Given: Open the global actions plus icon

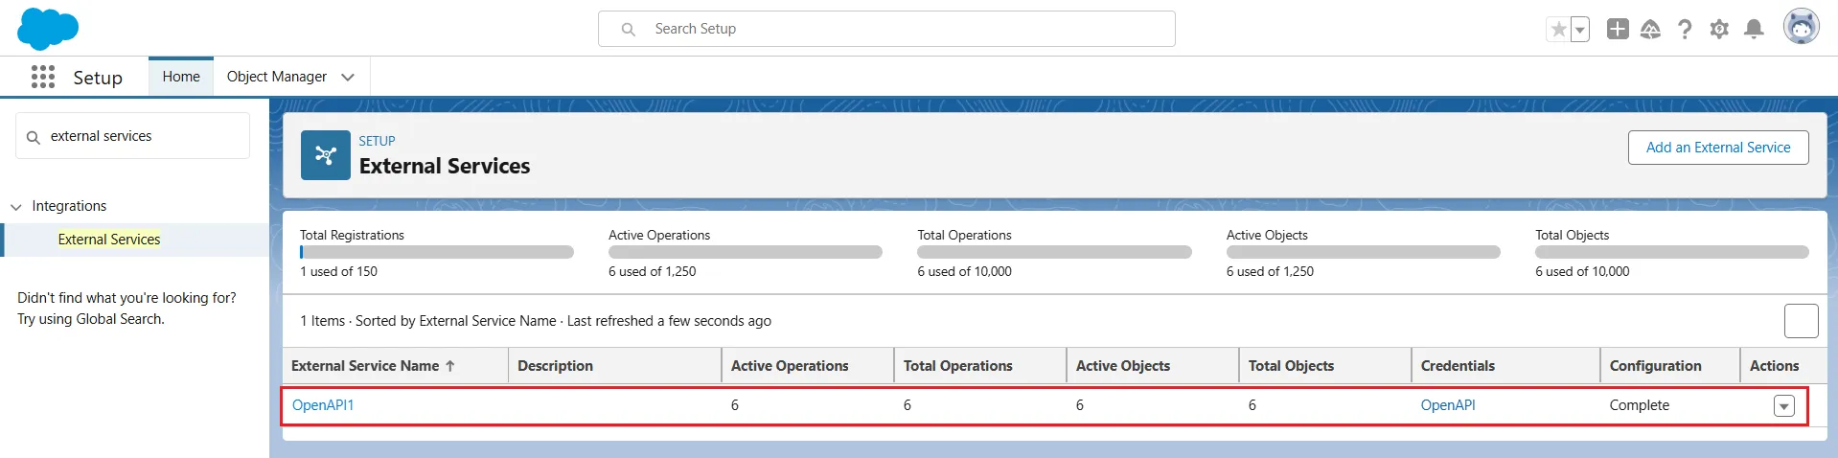Looking at the screenshot, I should click(x=1618, y=29).
